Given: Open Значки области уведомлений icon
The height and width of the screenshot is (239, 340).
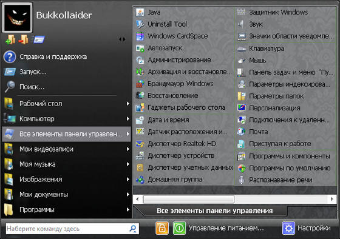Looking at the screenshot, I should [242, 36].
